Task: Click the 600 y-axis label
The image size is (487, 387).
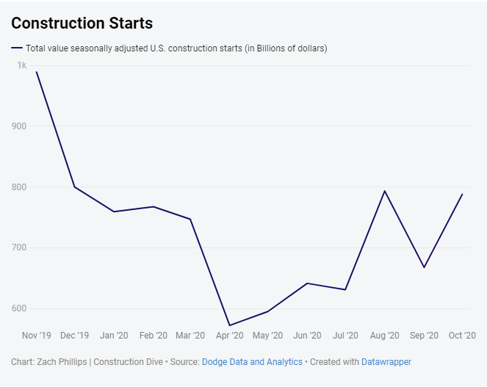Action: [x=19, y=308]
